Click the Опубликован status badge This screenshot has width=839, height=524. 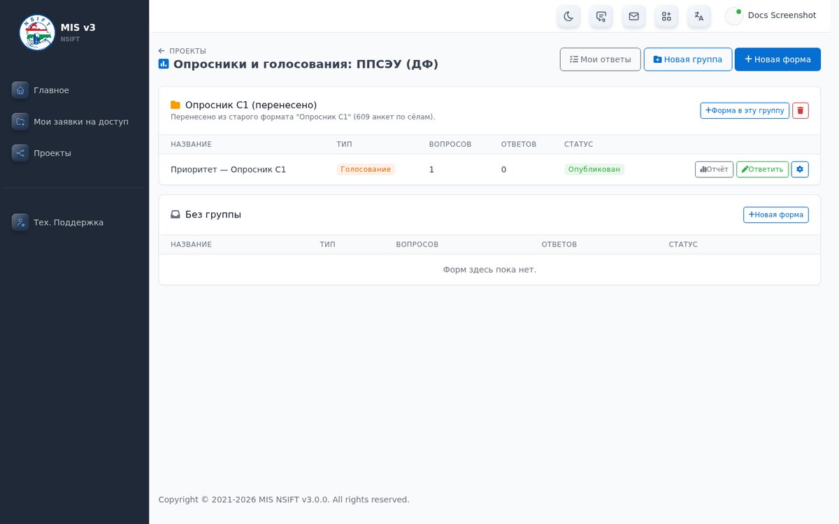(594, 169)
